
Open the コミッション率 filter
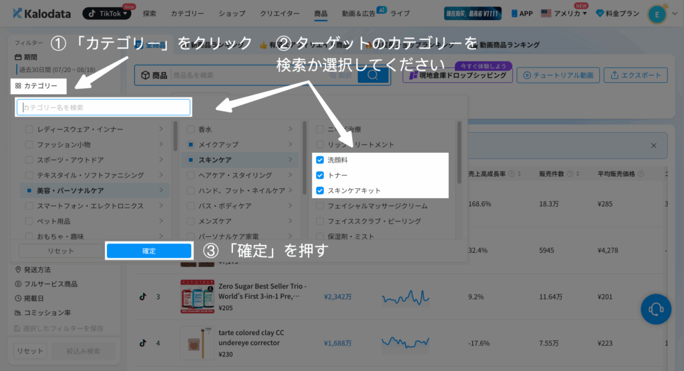coord(43,313)
